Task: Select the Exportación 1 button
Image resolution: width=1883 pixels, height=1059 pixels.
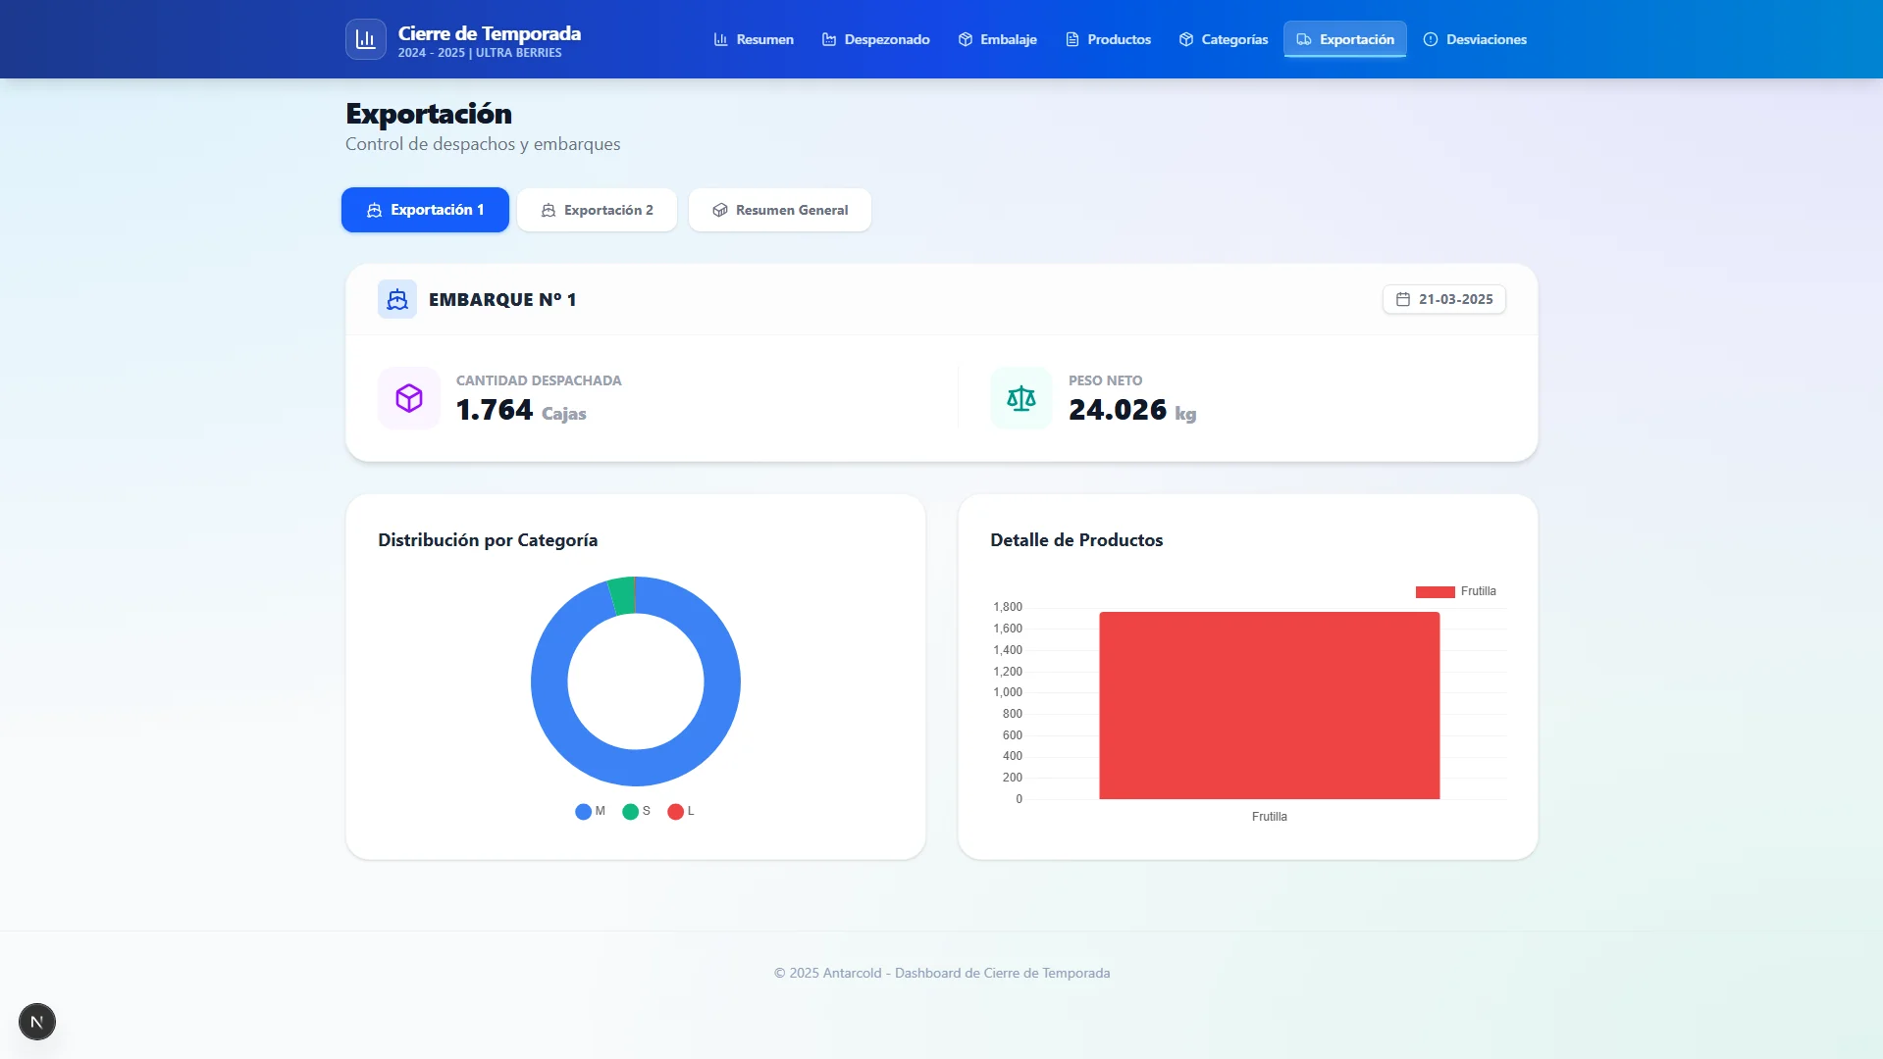Action: coord(425,209)
